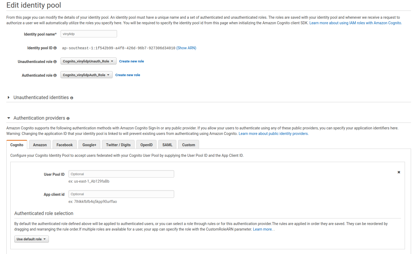
Task: Click example text 'ex: 7lhlkkfbfb4q5kpp90urffao'
Action: pos(93,202)
